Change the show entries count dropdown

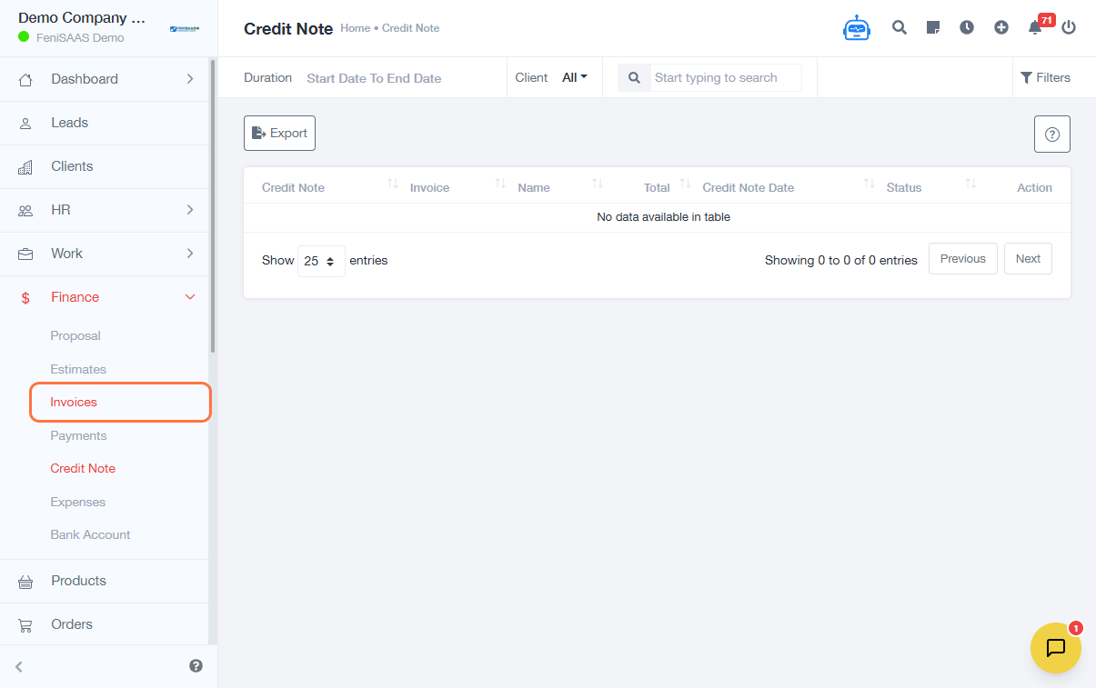tap(321, 261)
